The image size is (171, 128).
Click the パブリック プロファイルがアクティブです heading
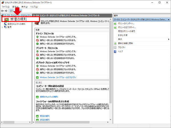click(x=53, y=63)
